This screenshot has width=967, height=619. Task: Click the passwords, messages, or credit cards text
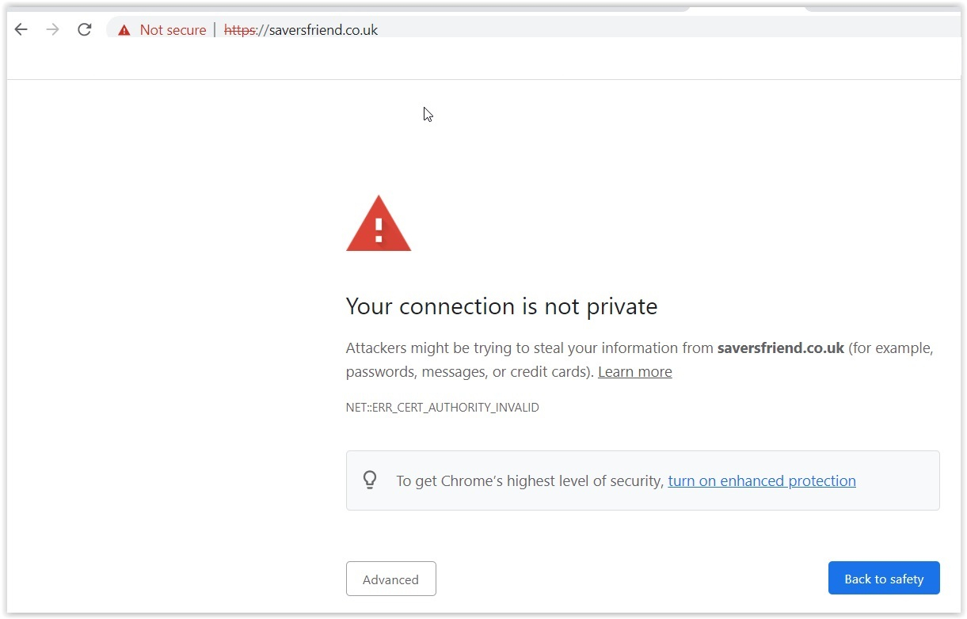point(467,371)
